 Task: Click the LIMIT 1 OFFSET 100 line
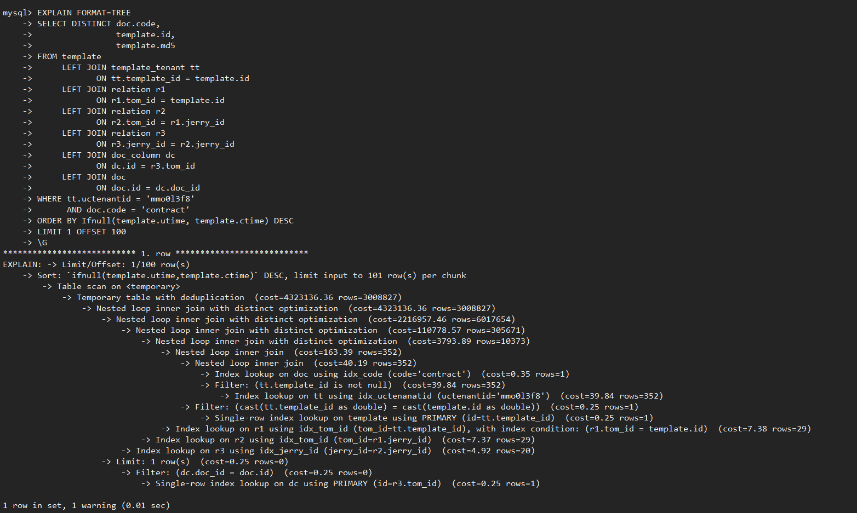(82, 232)
